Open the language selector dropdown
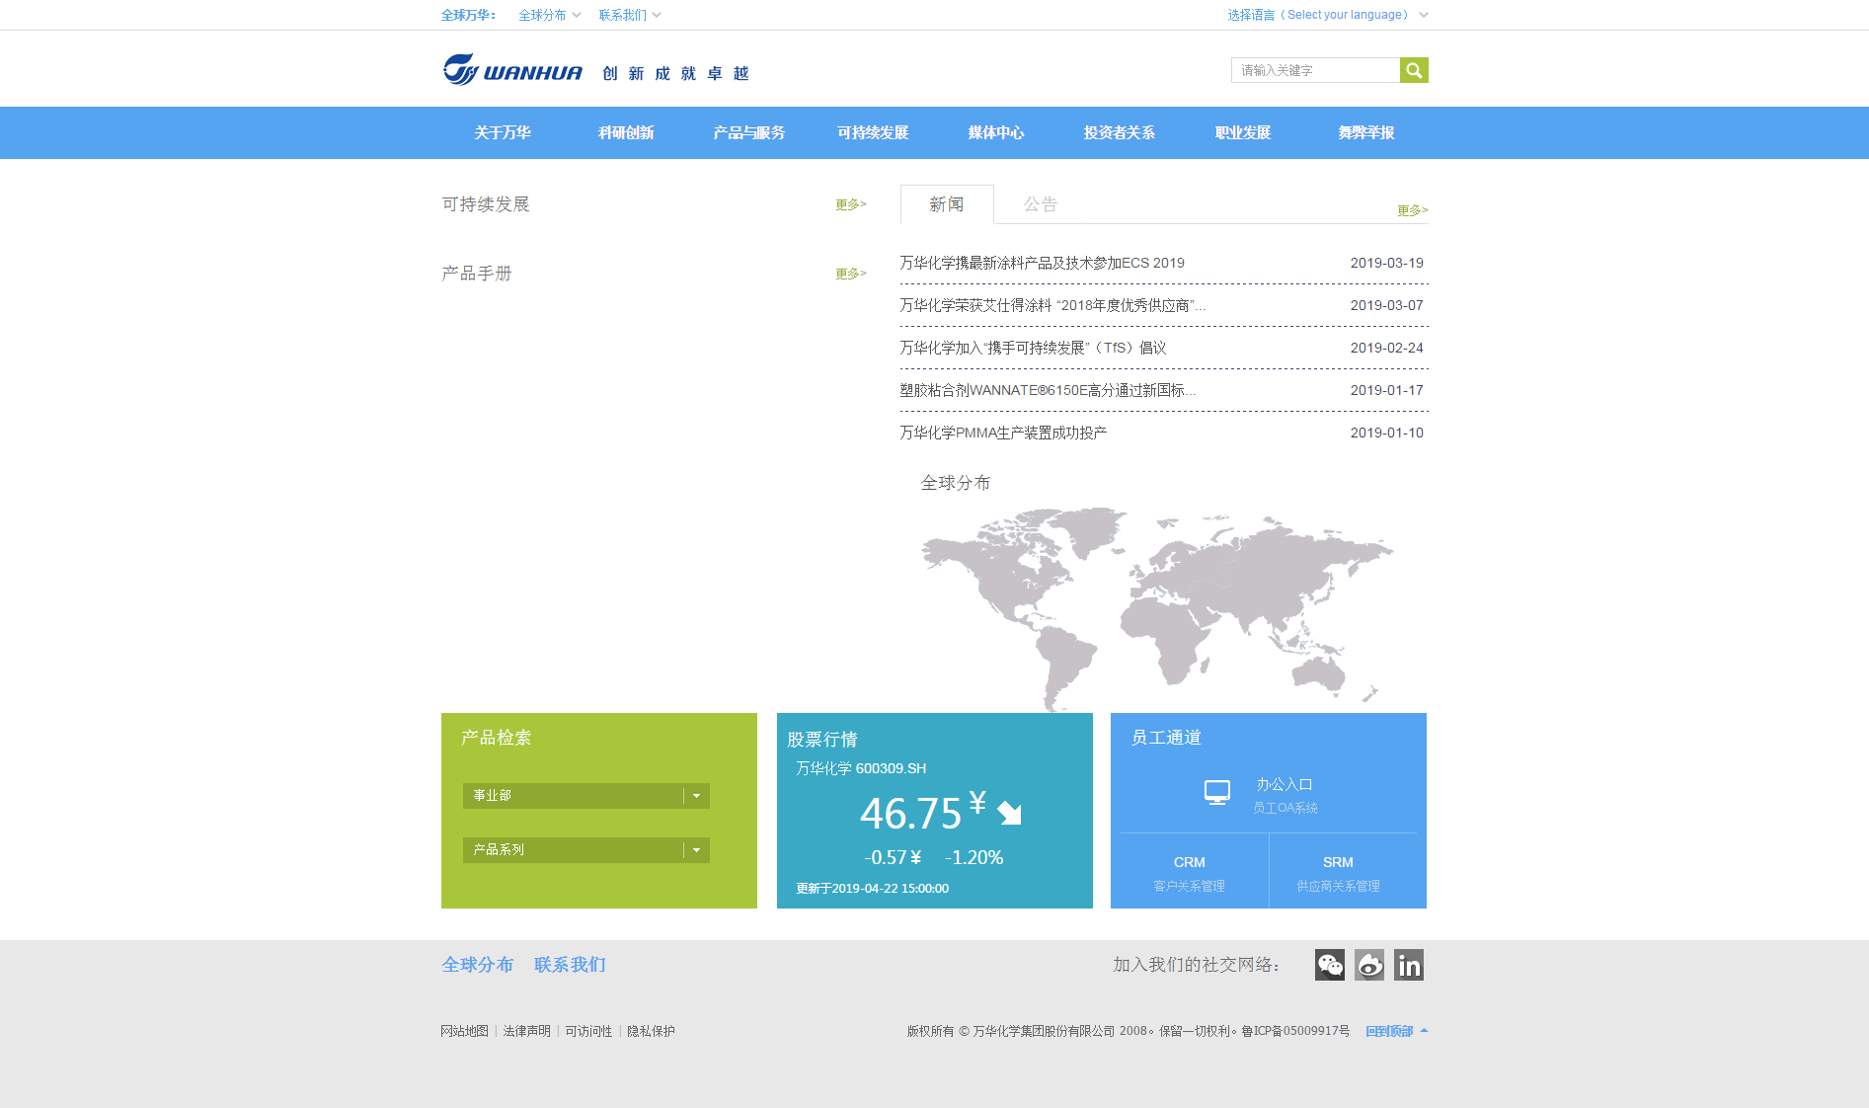 1328,15
